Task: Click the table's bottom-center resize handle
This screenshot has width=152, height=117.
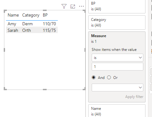Action: pyautogui.click(x=45, y=90)
